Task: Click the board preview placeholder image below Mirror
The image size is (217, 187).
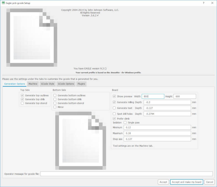Action: 81,141
